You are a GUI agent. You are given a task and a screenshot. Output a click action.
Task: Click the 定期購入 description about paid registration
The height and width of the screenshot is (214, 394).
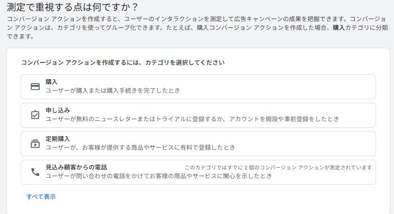click(140, 148)
